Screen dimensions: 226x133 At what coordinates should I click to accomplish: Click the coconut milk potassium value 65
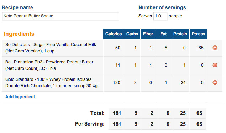pos(201,48)
